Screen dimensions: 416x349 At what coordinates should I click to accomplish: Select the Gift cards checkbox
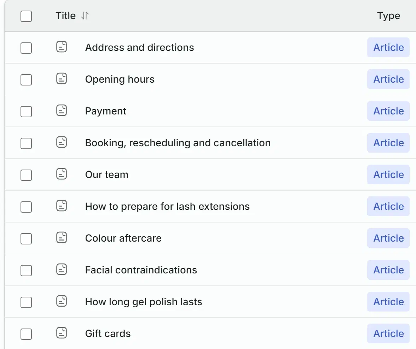pos(26,334)
